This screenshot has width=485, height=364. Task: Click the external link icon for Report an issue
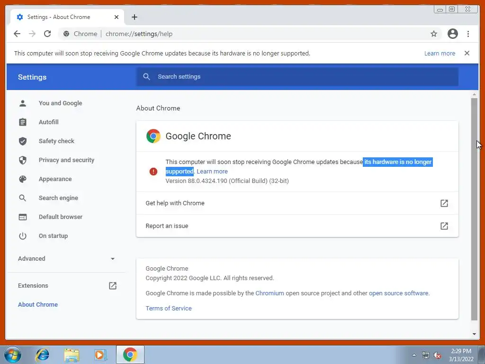point(444,226)
